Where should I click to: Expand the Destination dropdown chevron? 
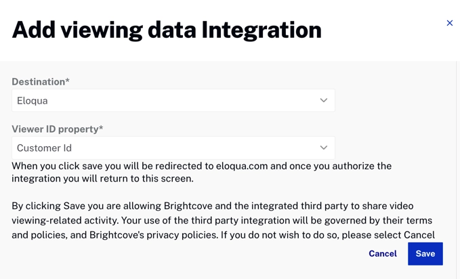[x=324, y=100]
